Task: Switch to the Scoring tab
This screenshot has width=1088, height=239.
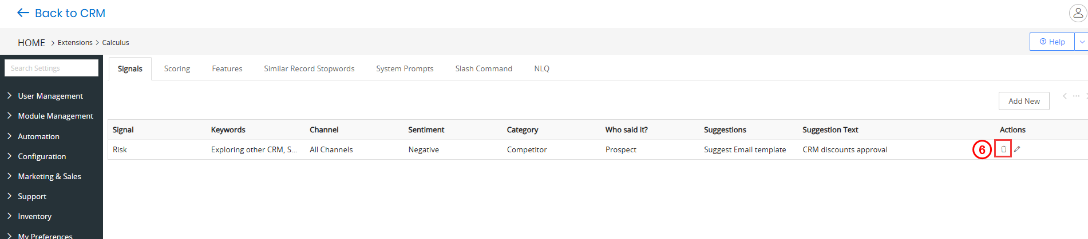Action: click(x=177, y=68)
